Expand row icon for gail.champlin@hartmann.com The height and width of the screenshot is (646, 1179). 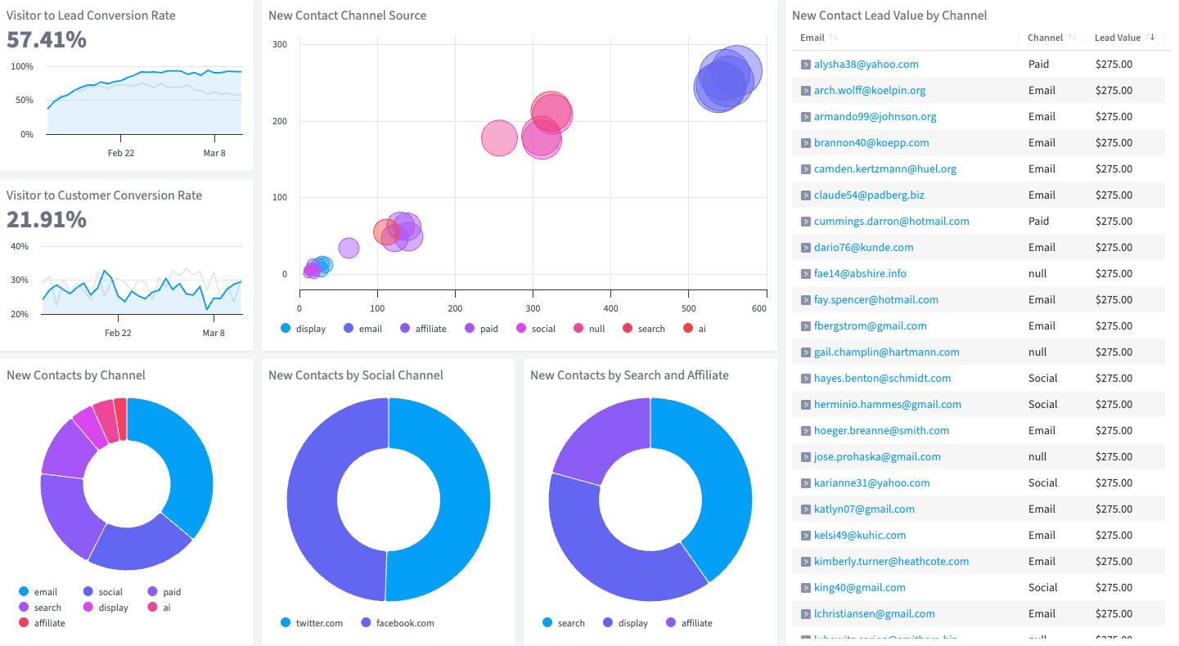805,352
